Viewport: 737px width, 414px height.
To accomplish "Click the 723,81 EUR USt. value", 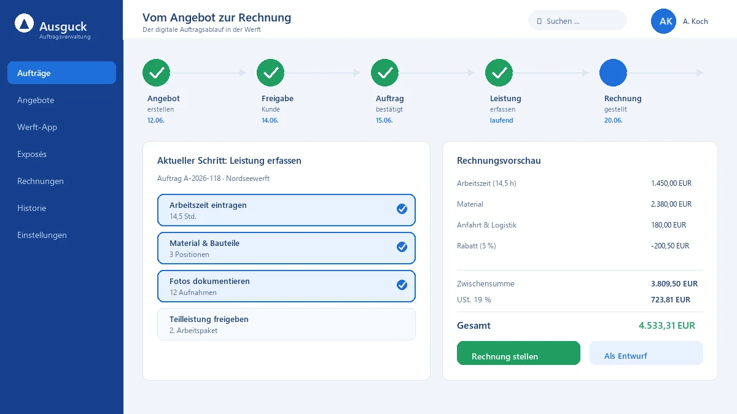I will [671, 300].
